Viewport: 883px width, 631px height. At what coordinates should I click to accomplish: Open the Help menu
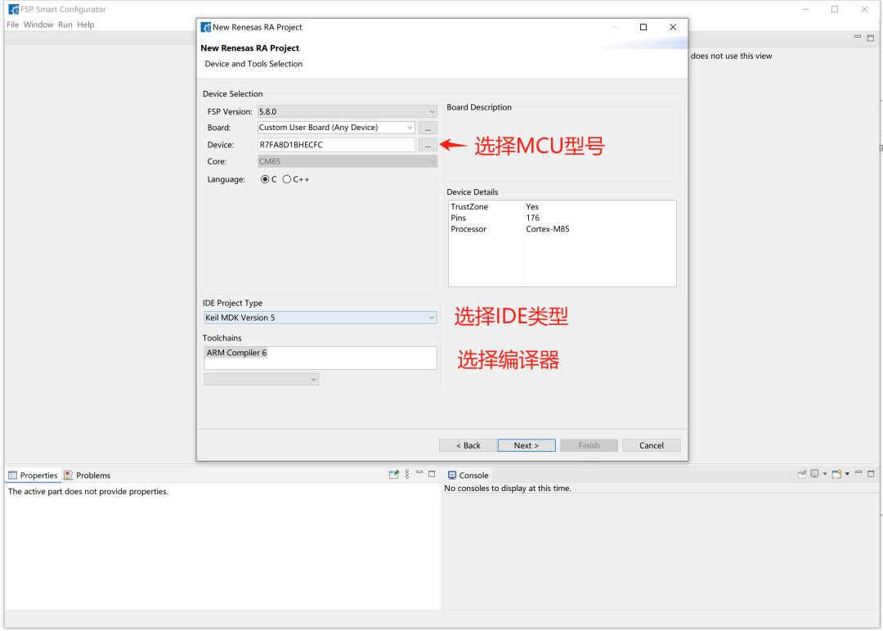(86, 25)
